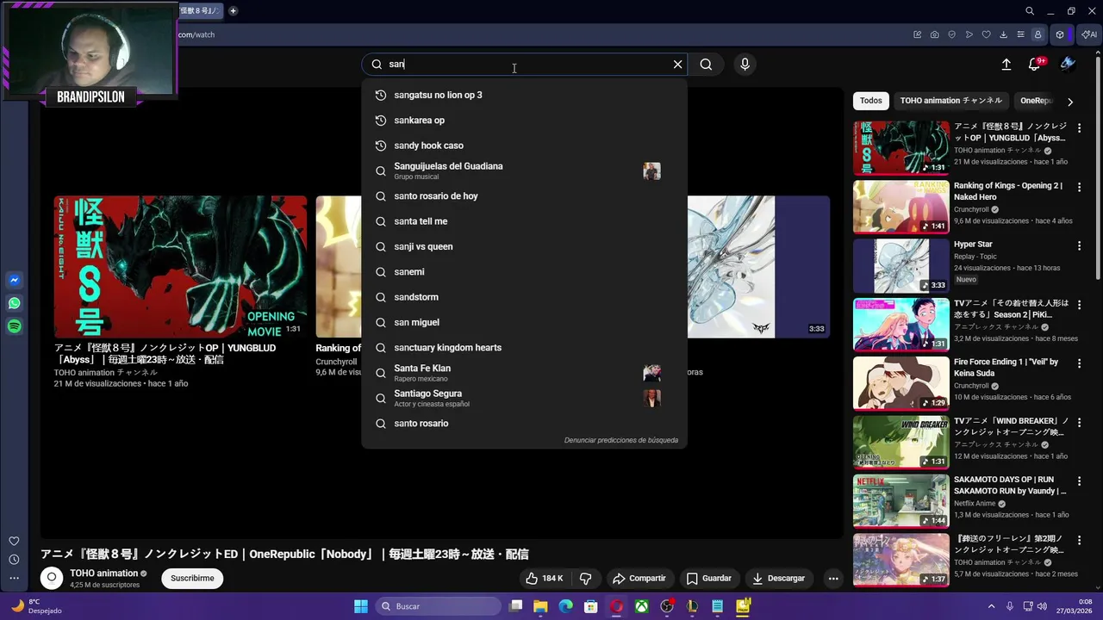Open sidebar bookmarks heart icon
1103x620 pixels.
14,541
